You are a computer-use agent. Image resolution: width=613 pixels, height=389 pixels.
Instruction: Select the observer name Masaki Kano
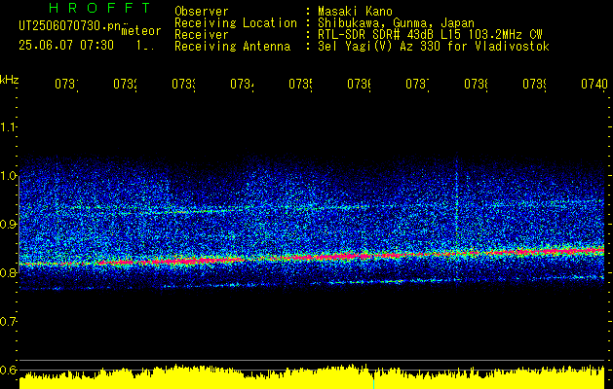[x=355, y=12]
